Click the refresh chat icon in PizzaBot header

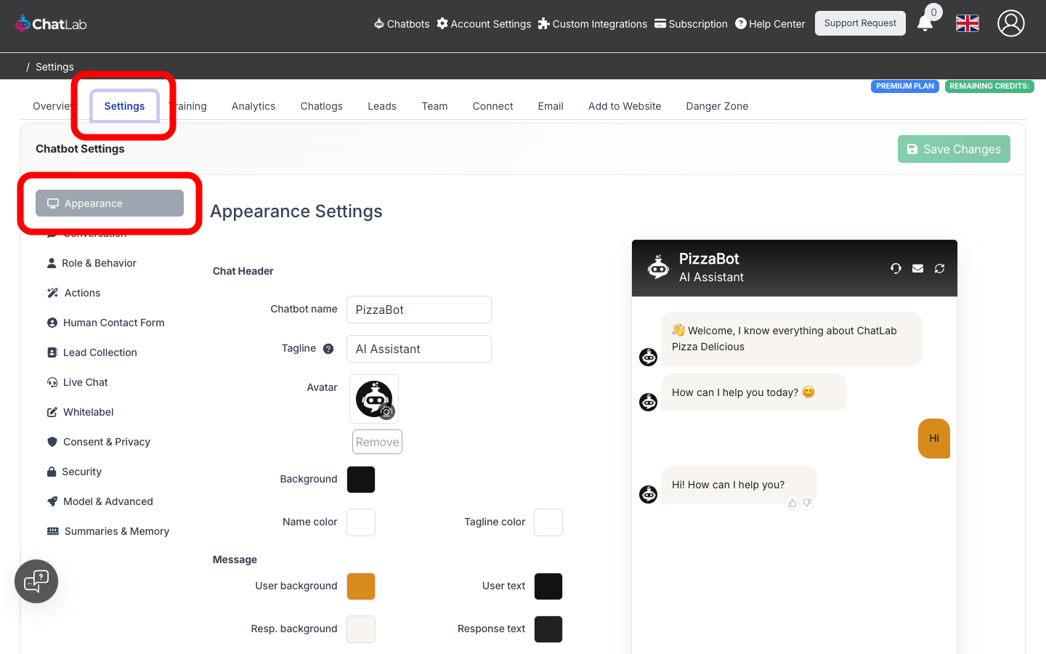pyautogui.click(x=939, y=268)
